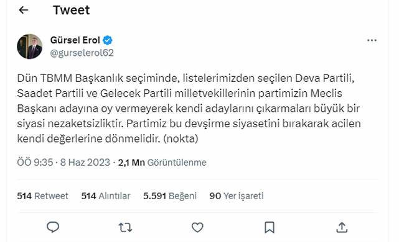Click the ÖÖ 9:35 timestamp
Screen dimensions: 399x242
(x=35, y=163)
